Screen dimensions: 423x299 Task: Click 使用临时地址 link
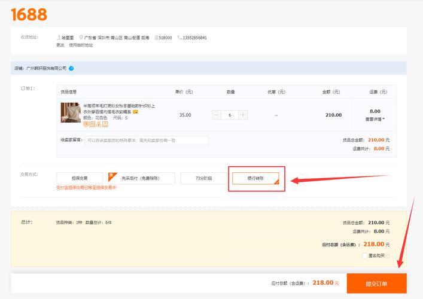(x=81, y=45)
